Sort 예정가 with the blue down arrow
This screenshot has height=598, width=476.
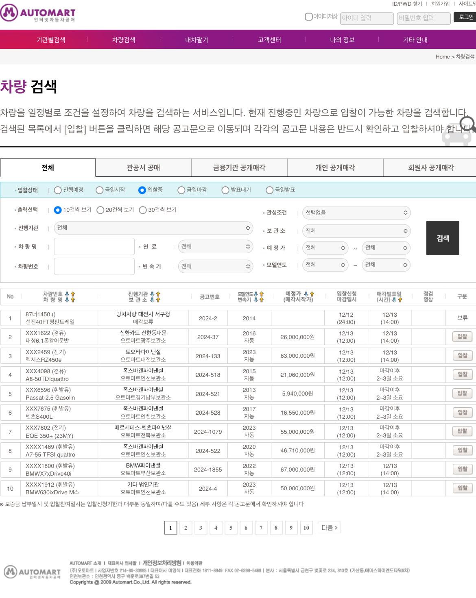coord(306,294)
